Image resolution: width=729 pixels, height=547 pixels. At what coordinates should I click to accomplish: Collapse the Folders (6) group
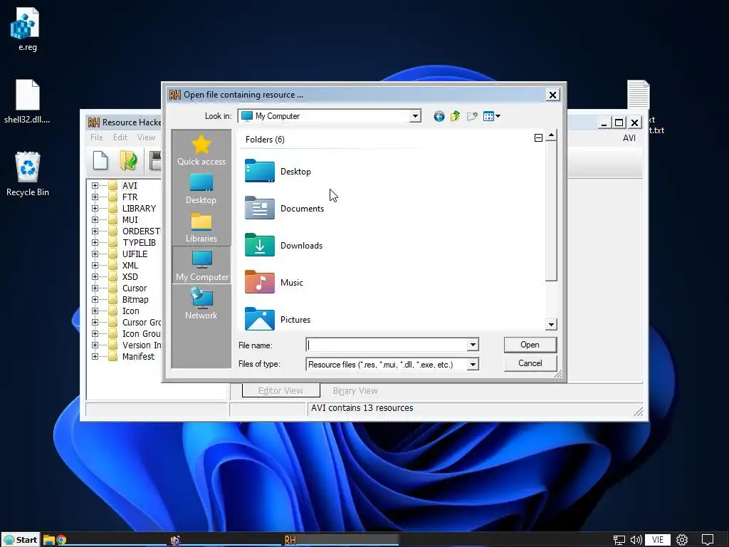coord(538,137)
